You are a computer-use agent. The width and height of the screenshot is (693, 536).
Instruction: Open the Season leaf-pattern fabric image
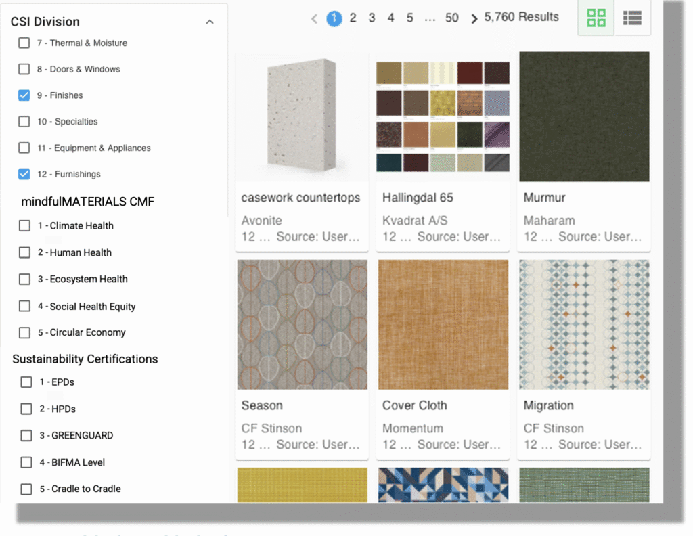[x=303, y=325]
